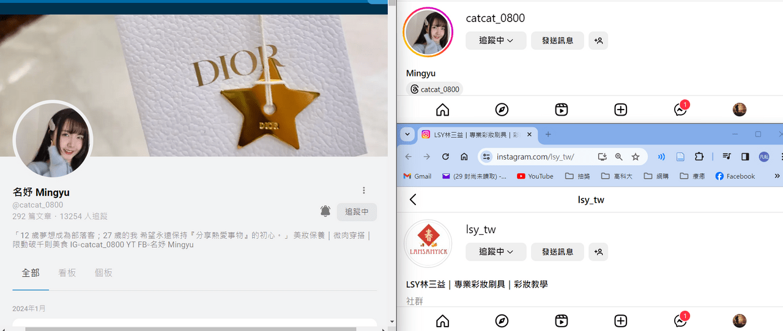Close the LSY林三益 browser tab
Image resolution: width=783 pixels, height=331 pixels.
coord(529,135)
